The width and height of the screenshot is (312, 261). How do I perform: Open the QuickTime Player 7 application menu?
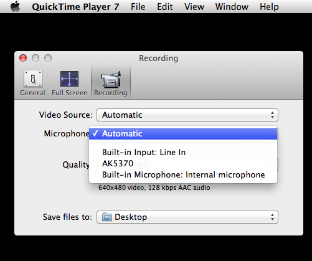coord(75,7)
